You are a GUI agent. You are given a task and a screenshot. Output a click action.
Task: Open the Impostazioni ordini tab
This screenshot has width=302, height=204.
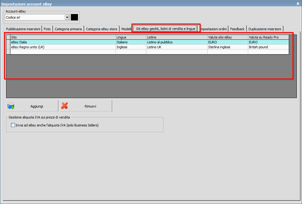click(x=213, y=29)
